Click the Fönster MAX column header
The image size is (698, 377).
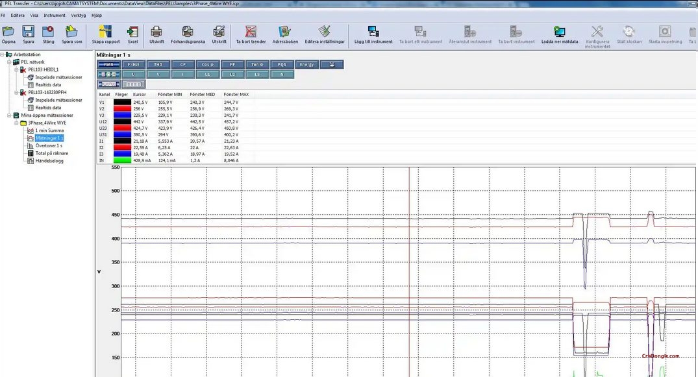(236, 94)
